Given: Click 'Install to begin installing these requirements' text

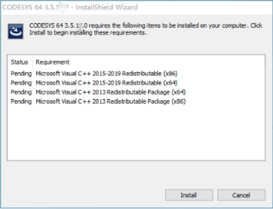Looking at the screenshot, I should click(x=88, y=32).
